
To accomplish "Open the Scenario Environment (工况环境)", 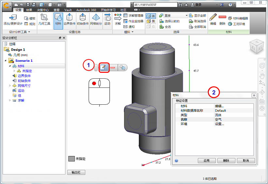I will point(237,24).
